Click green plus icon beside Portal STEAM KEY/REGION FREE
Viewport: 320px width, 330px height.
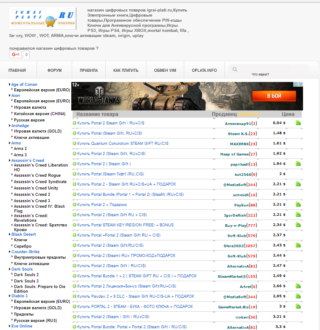pos(74,225)
